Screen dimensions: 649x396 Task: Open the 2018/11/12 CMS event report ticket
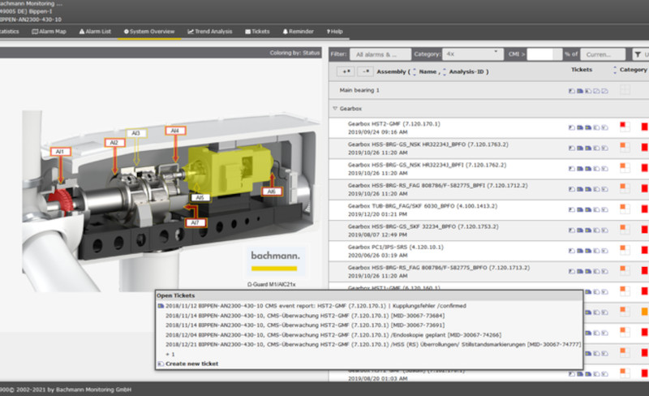pos(316,306)
